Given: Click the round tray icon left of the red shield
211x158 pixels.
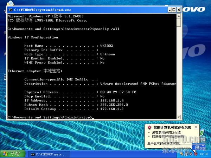Looking at the screenshot, I should click(190, 154).
